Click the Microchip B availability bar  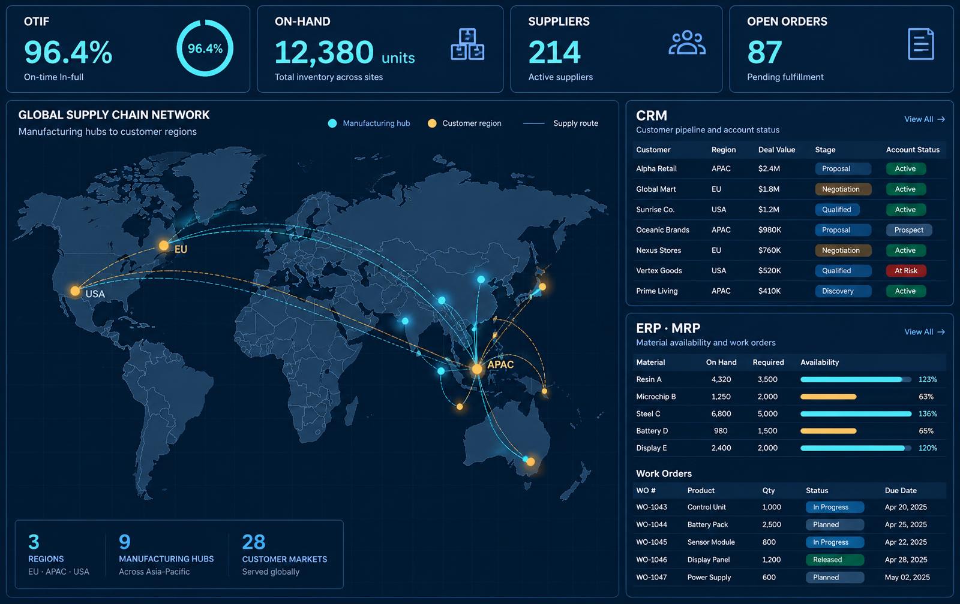(829, 397)
